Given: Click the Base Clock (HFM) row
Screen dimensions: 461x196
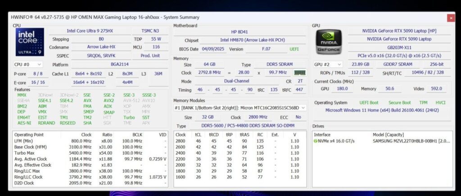Looking at the screenshot, I should (90, 147).
